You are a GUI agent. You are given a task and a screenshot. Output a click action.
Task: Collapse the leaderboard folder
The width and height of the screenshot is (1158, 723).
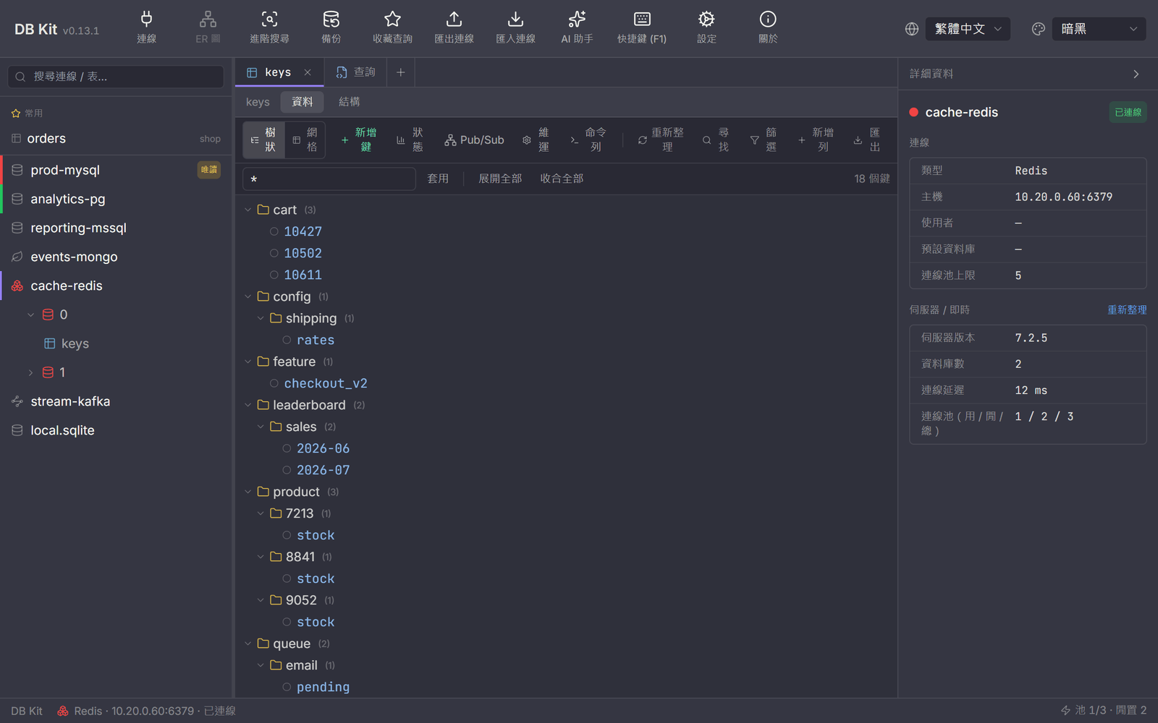tap(248, 405)
